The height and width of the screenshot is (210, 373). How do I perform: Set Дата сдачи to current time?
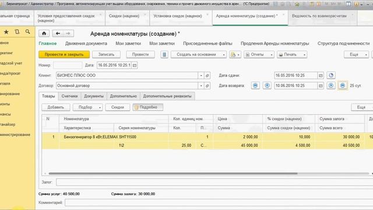click(331, 75)
